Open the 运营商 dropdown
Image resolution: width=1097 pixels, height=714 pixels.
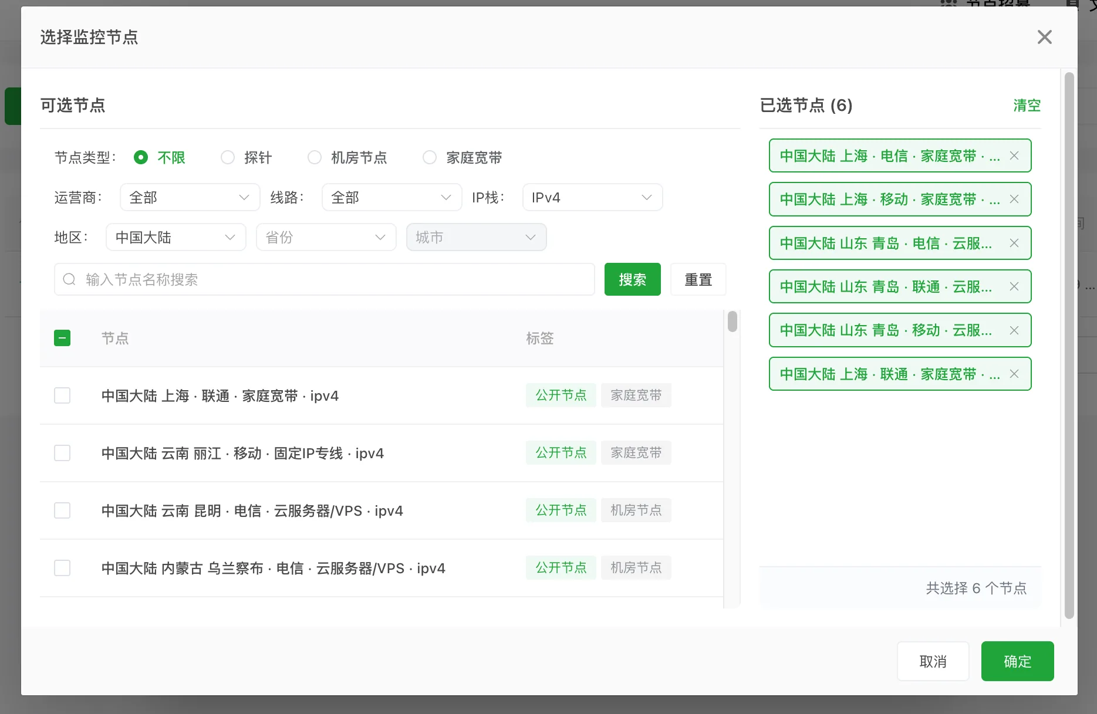190,197
